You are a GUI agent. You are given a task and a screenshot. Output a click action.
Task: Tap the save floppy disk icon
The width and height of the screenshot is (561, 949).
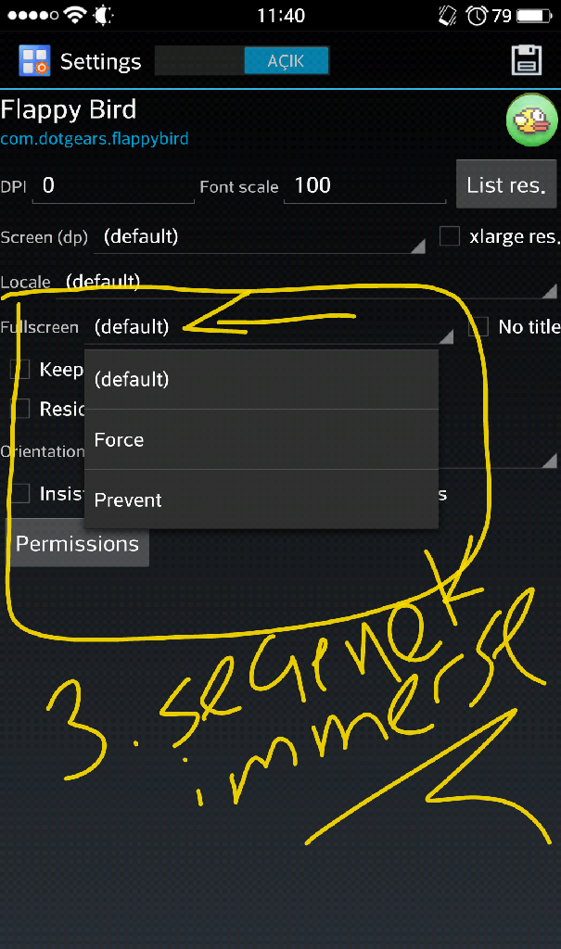(x=527, y=60)
